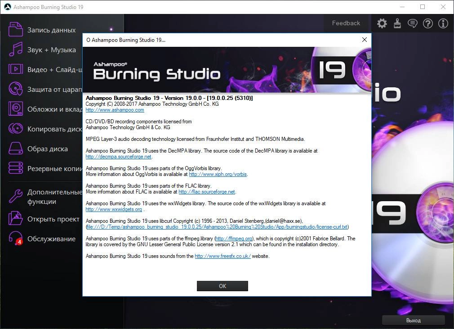Click the scratch protection disc shield icon
Image resolution: width=454 pixels, height=329 pixels.
pos(15,89)
